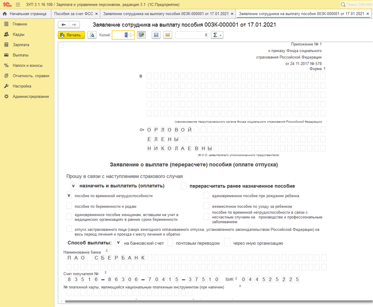Check the 'единовременное пособие женщинам' box
This screenshot has width=373, height=307.
69,216
